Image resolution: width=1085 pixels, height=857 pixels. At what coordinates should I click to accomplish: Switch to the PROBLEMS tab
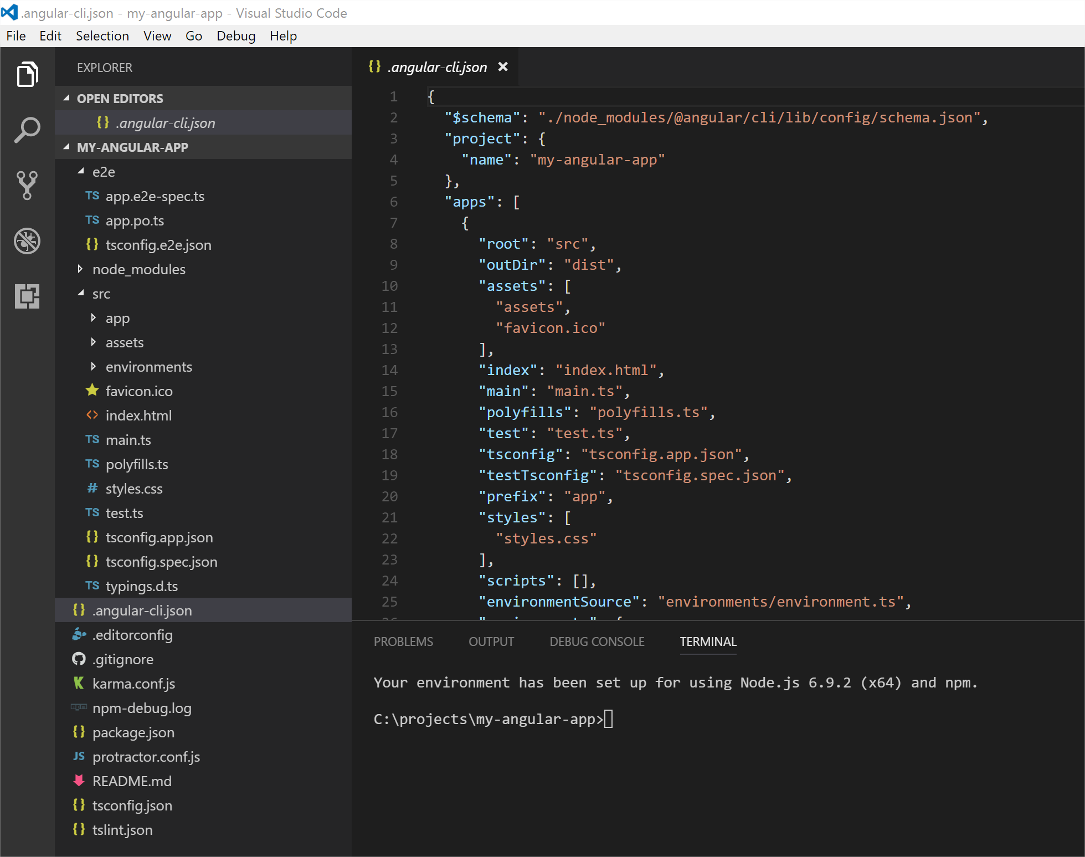pyautogui.click(x=403, y=642)
